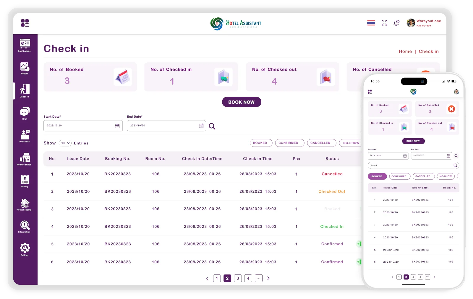Image resolution: width=473 pixels, height=299 pixels.
Task: Open the Chat sidebar icon
Action: (25, 113)
